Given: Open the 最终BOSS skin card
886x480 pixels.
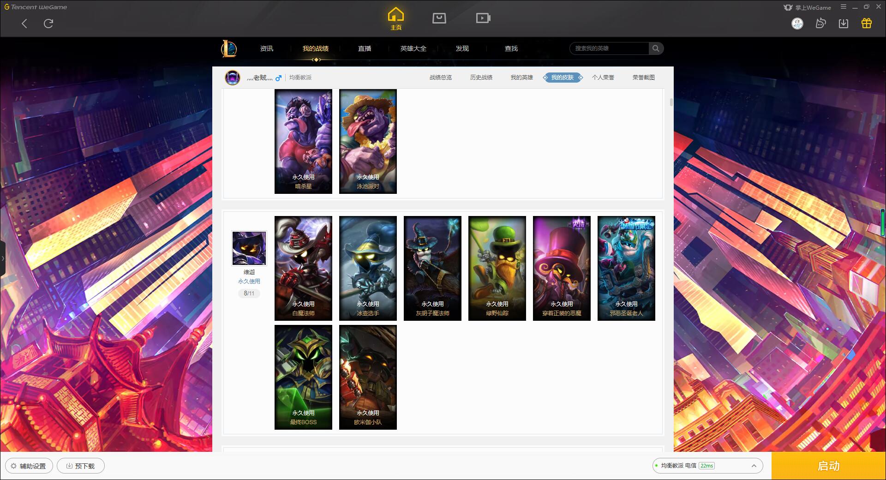Looking at the screenshot, I should click(x=303, y=377).
